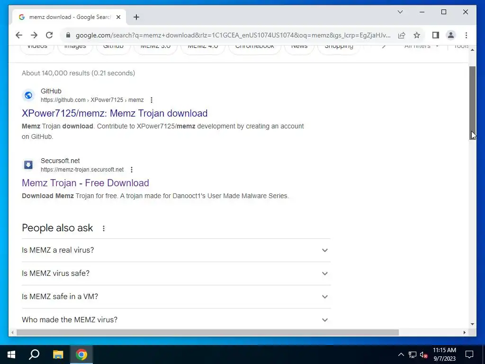The image size is (485, 364).
Task: Expand "Who made the MEMZ virus?"
Action: (x=176, y=319)
